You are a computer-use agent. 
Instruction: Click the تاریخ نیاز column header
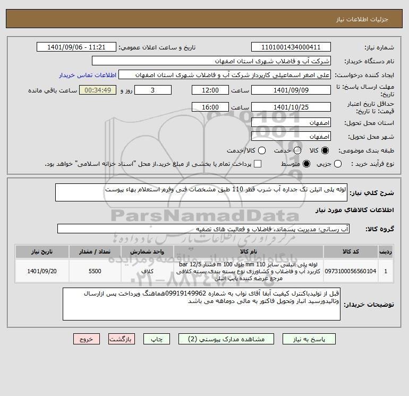tap(42, 251)
